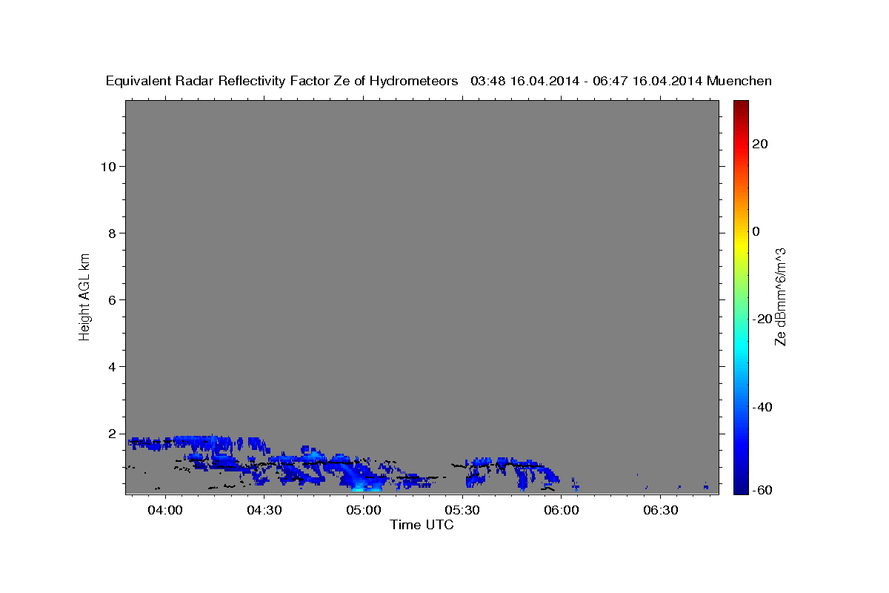
Task: Click the colorbar value 0
Action: click(756, 231)
